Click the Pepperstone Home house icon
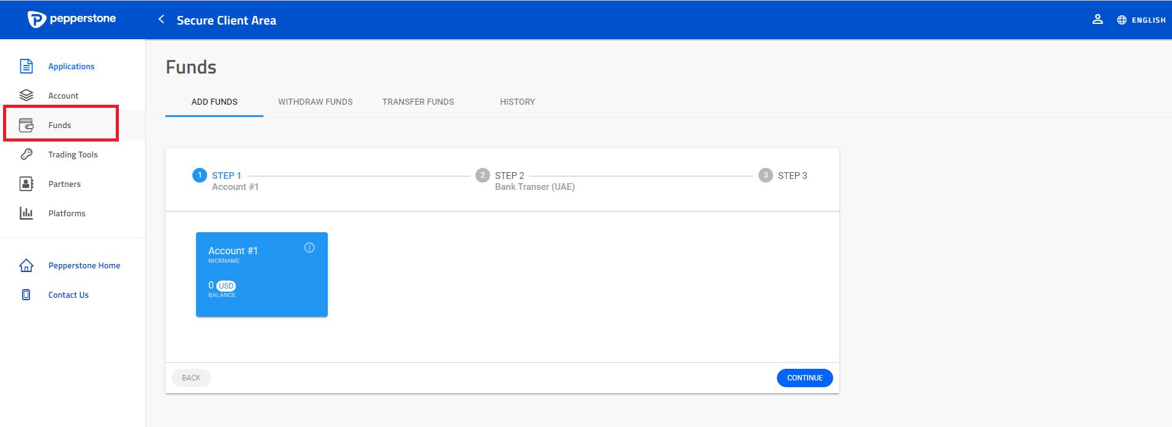 coord(26,265)
